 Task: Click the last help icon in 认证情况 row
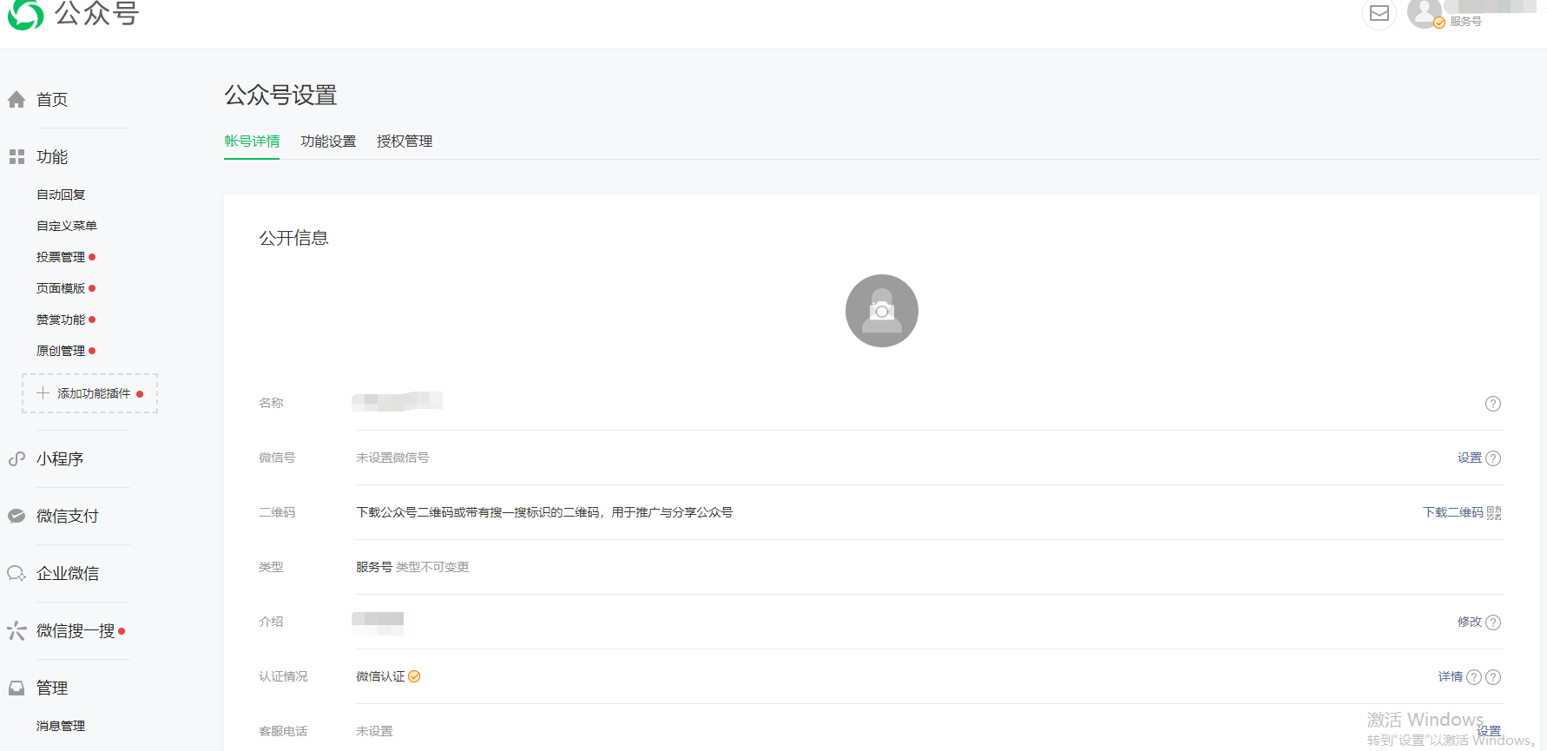click(x=1493, y=677)
